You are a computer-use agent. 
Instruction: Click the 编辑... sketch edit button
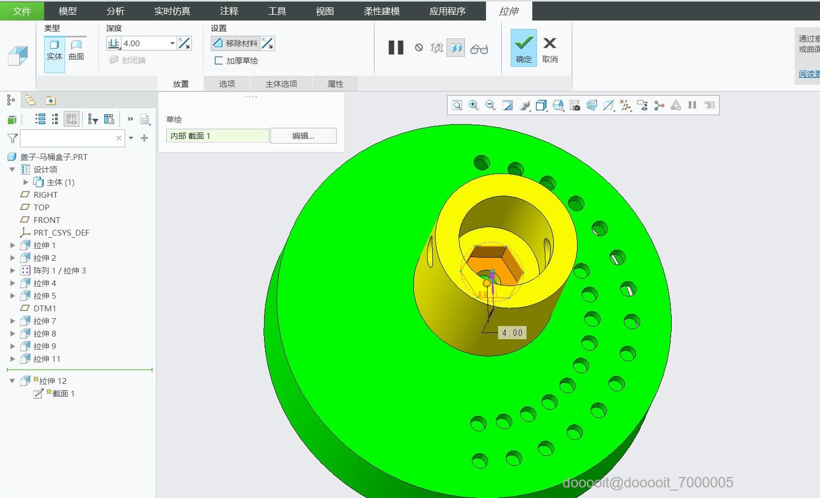coord(303,136)
